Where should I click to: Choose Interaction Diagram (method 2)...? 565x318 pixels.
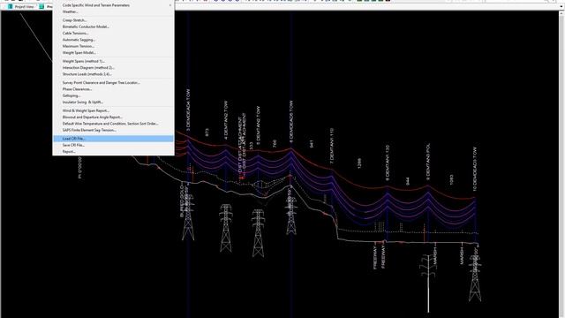pyautogui.click(x=114, y=68)
